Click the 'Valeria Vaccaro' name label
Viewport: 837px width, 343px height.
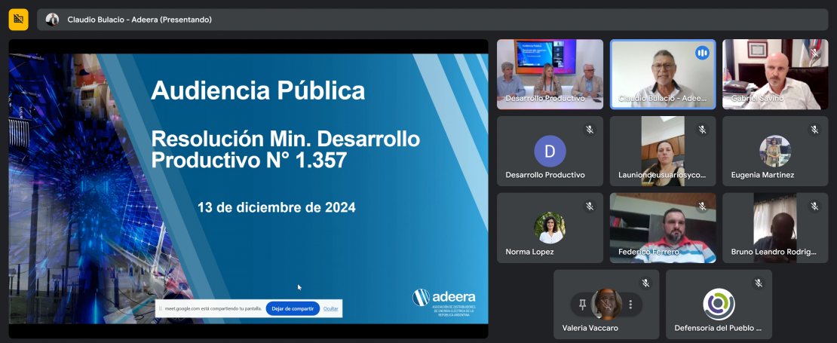pyautogui.click(x=591, y=328)
